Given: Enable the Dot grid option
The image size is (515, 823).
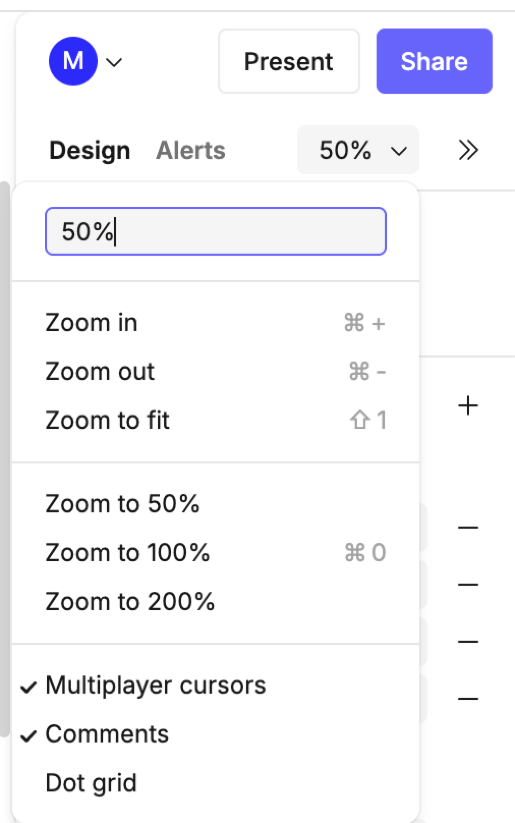Looking at the screenshot, I should click(x=91, y=783).
